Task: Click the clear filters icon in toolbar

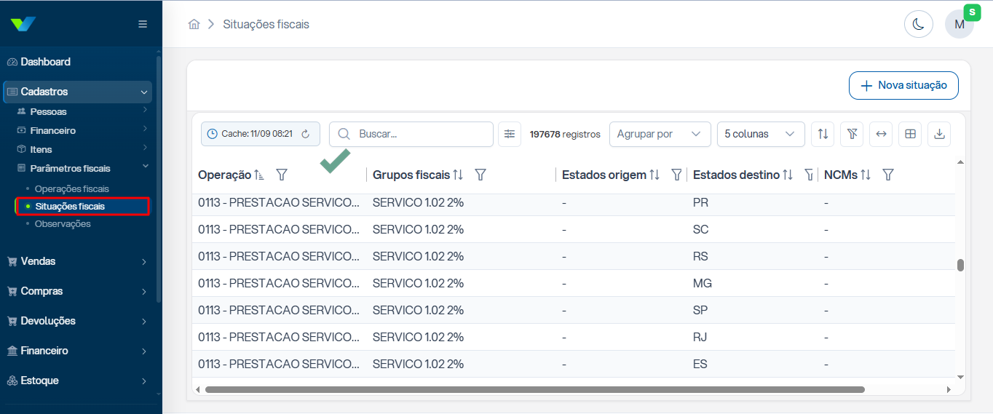Action: tap(852, 134)
